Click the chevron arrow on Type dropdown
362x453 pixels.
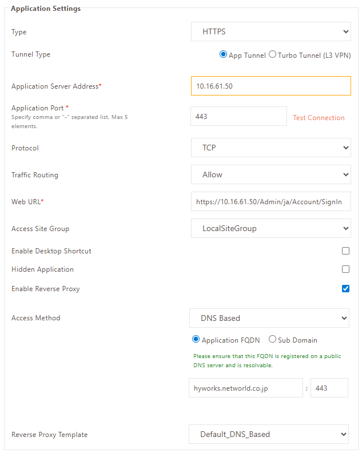pos(345,31)
